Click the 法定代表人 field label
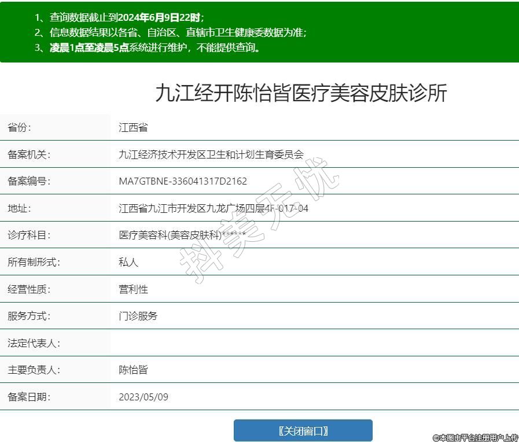This screenshot has width=519, height=442. tap(34, 343)
